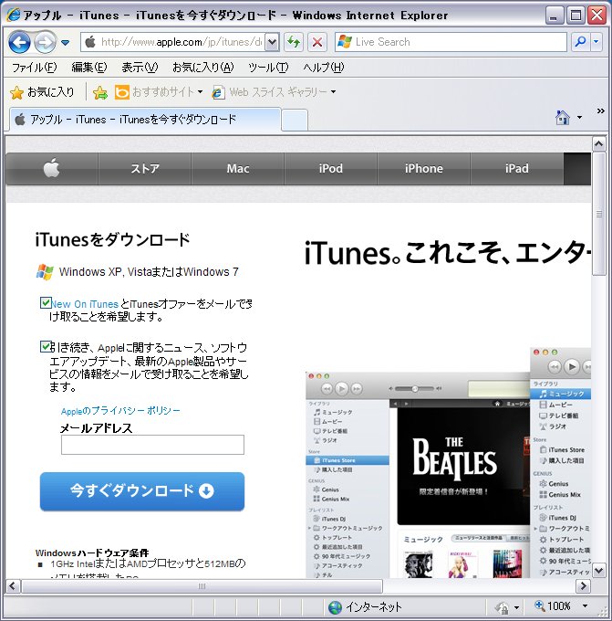Go to the iPod navigation link
Viewport: 612px width, 621px height.
click(331, 169)
